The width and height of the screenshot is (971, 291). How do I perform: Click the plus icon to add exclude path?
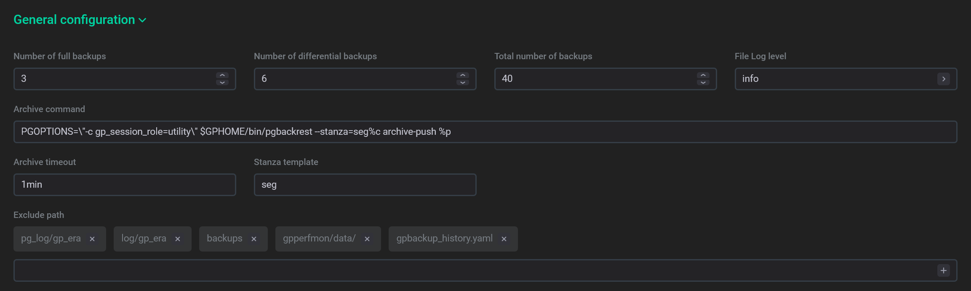pyautogui.click(x=943, y=270)
